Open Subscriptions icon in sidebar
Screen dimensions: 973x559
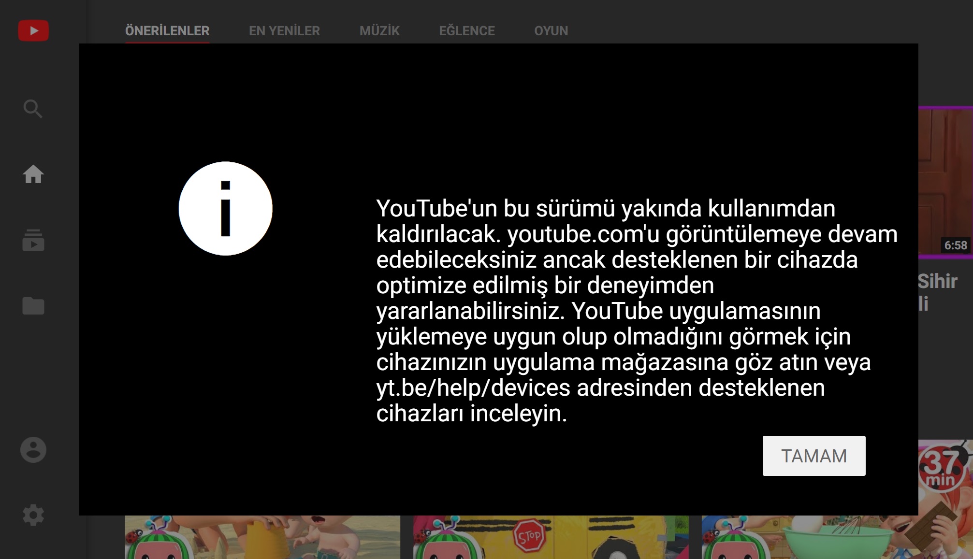33,240
